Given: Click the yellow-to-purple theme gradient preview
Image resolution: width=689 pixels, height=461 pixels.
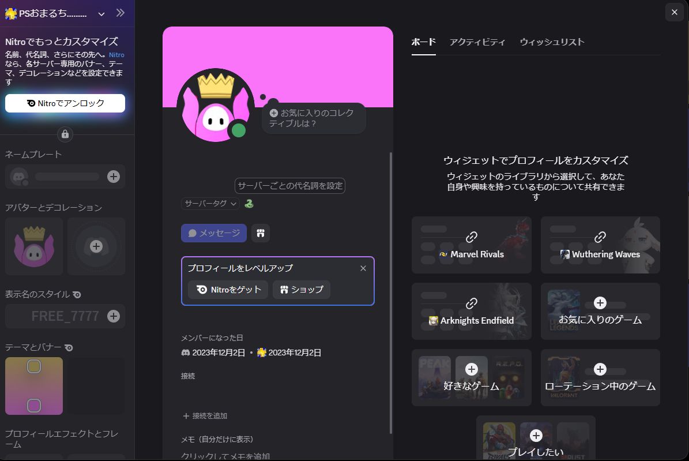Looking at the screenshot, I should (x=34, y=386).
